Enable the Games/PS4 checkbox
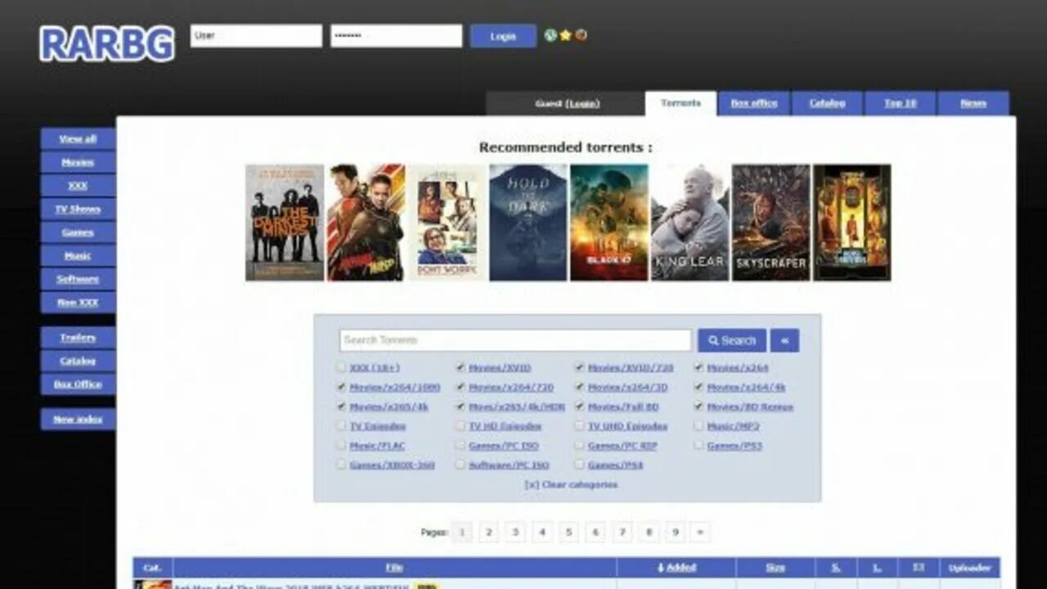1047x589 pixels. point(579,465)
